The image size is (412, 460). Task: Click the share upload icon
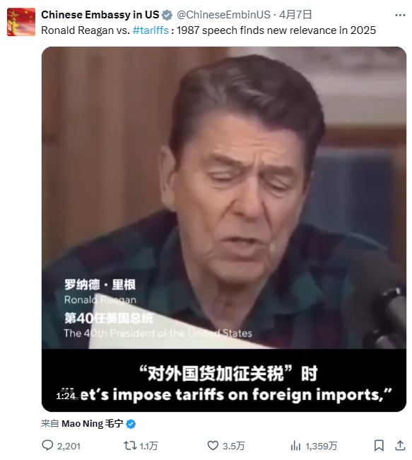[x=400, y=445]
